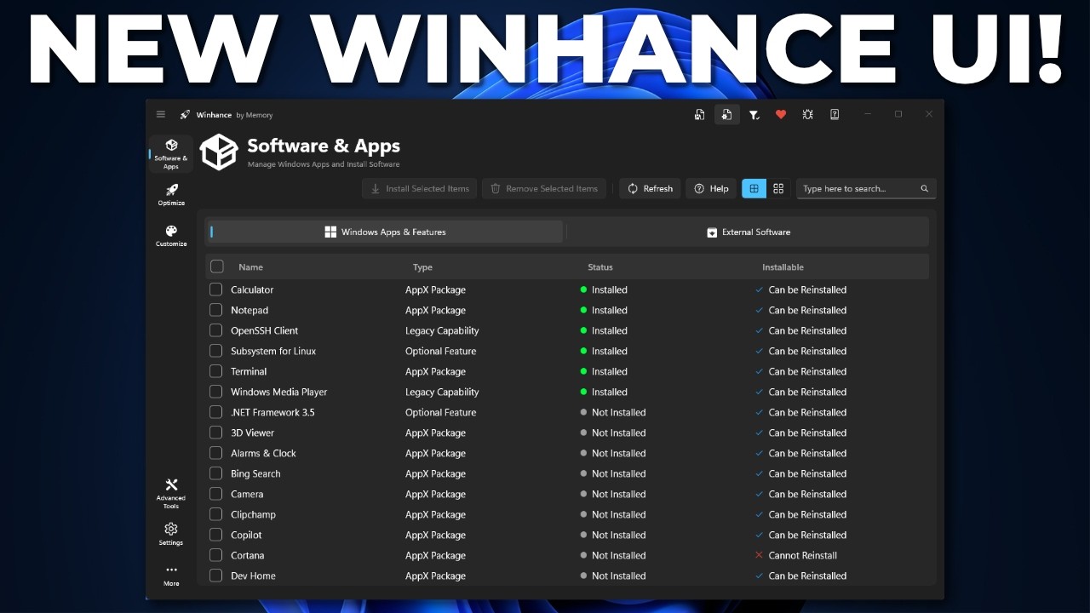Open Software & Apps in sidebar
The width and height of the screenshot is (1090, 613).
point(171,154)
